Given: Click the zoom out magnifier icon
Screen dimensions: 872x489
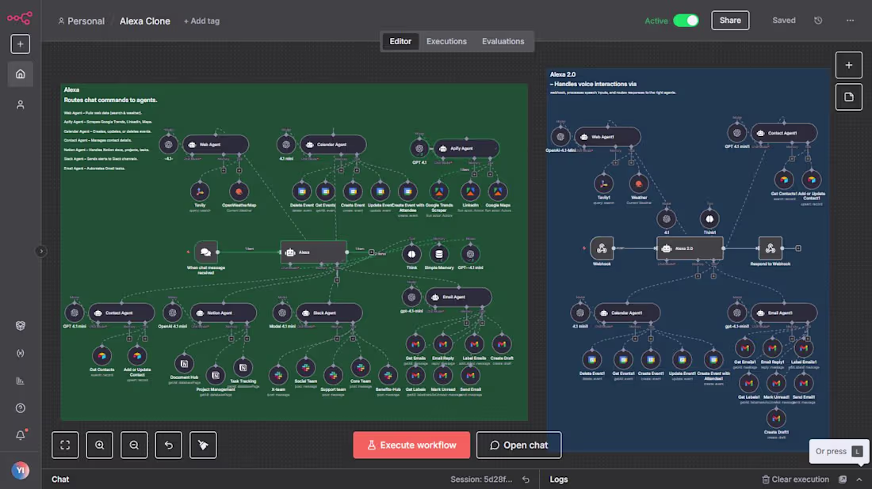Looking at the screenshot, I should pyautogui.click(x=134, y=445).
